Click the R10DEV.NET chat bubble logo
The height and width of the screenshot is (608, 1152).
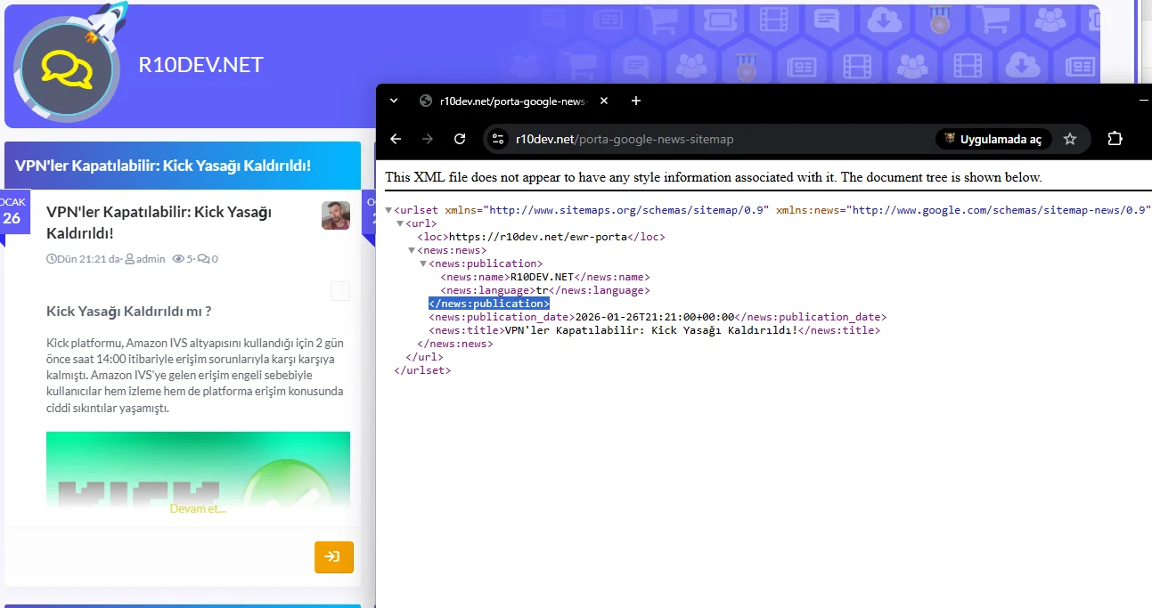(67, 69)
